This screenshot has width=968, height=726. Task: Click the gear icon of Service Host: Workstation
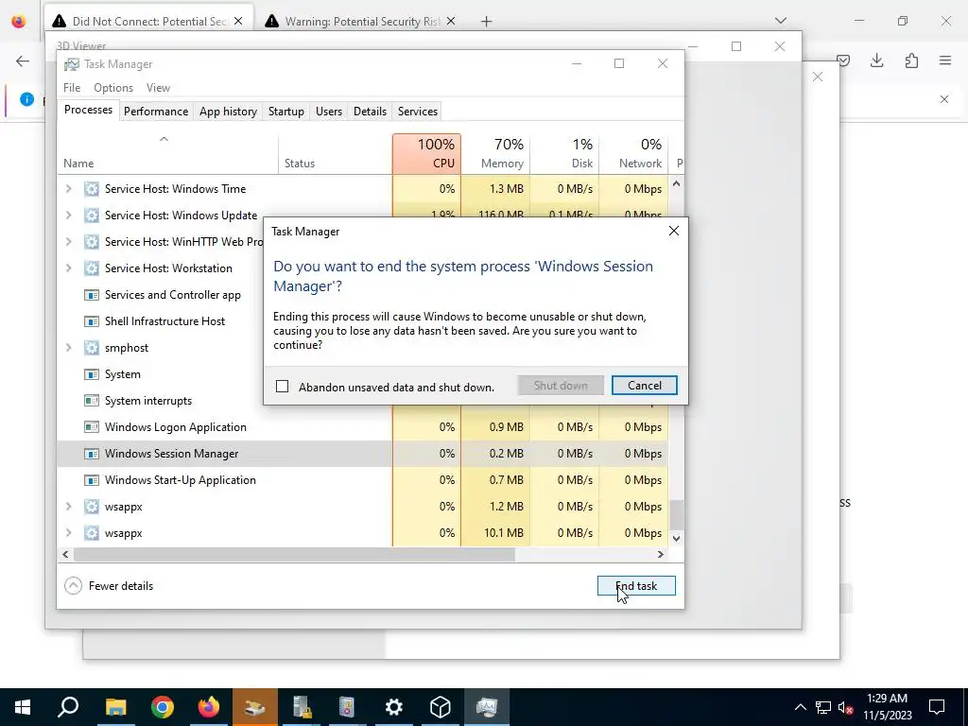[92, 268]
